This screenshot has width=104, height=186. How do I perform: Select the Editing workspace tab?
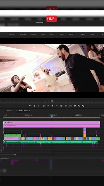click(34, 34)
